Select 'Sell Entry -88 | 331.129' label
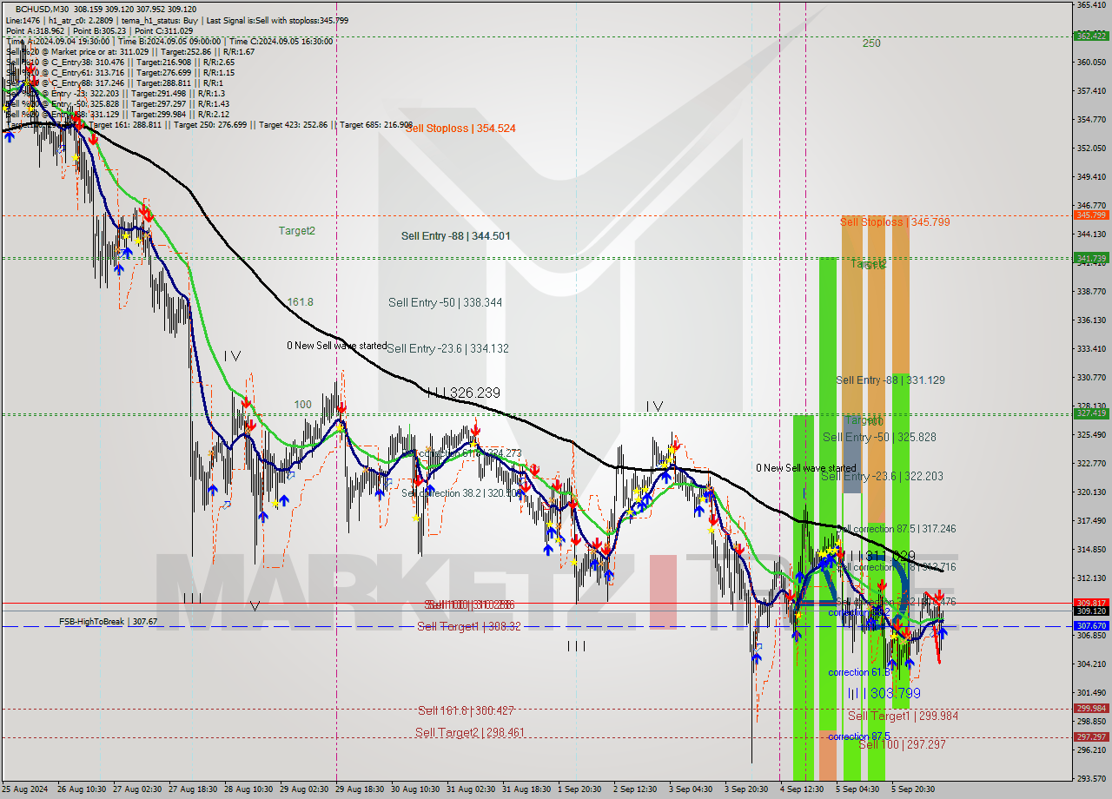 click(890, 380)
